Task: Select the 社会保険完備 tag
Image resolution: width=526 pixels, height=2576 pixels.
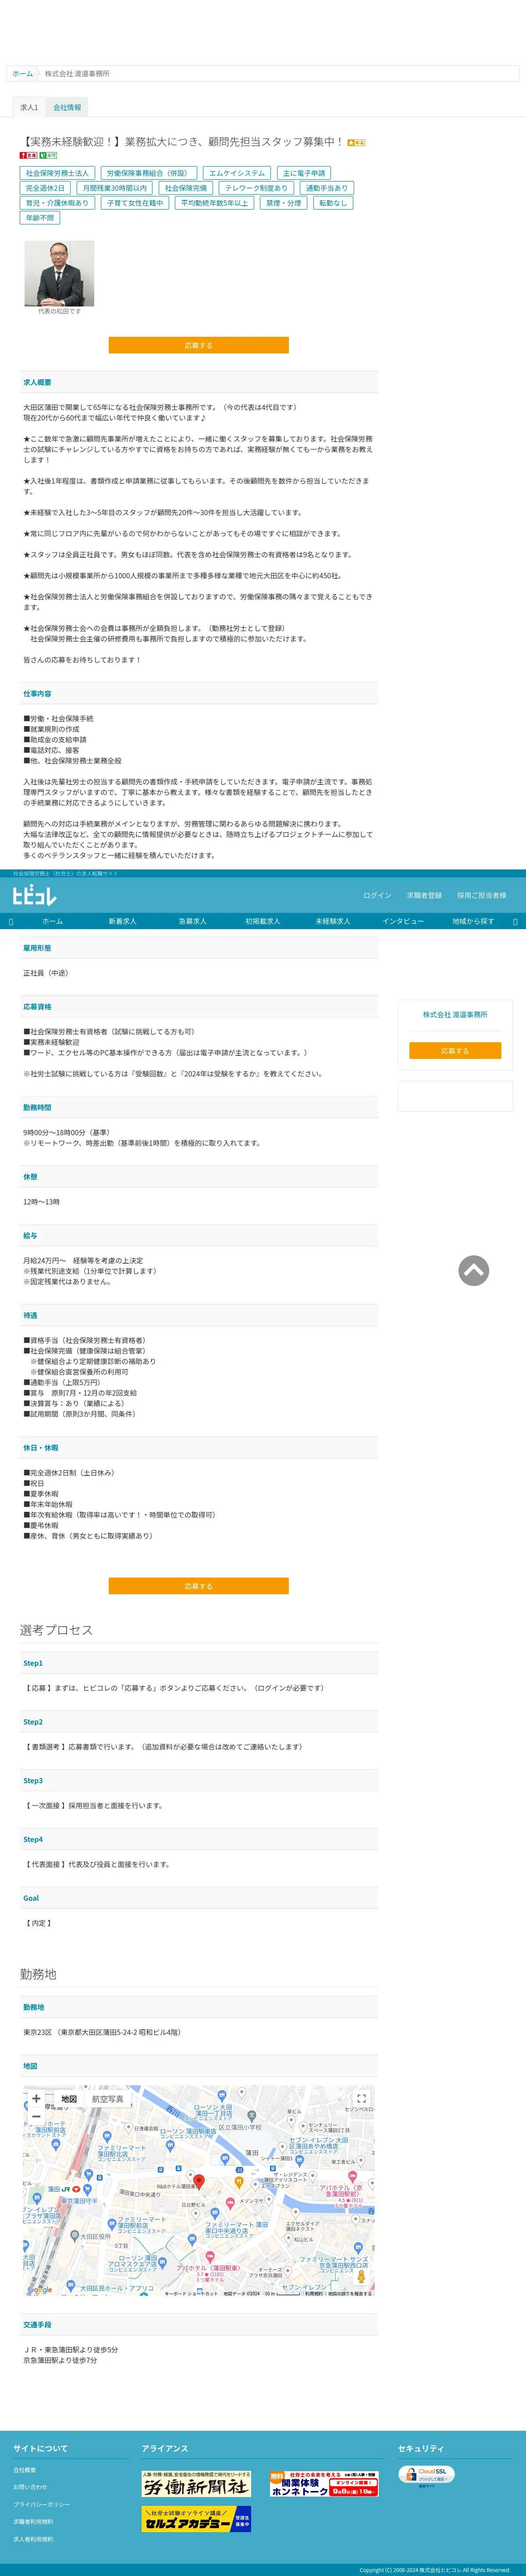Action: pos(186,188)
